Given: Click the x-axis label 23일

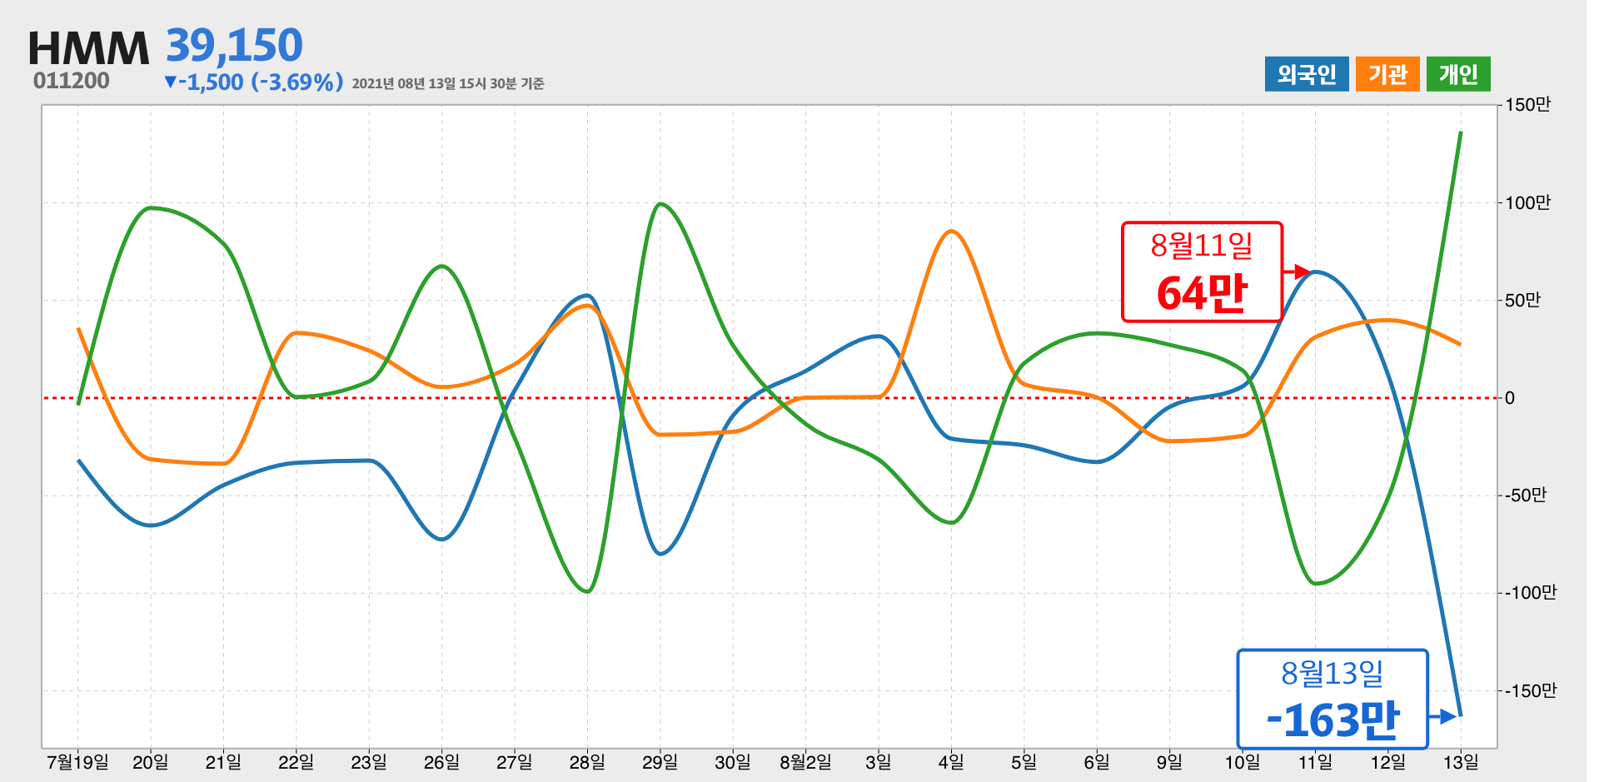Looking at the screenshot, I should 369,762.
